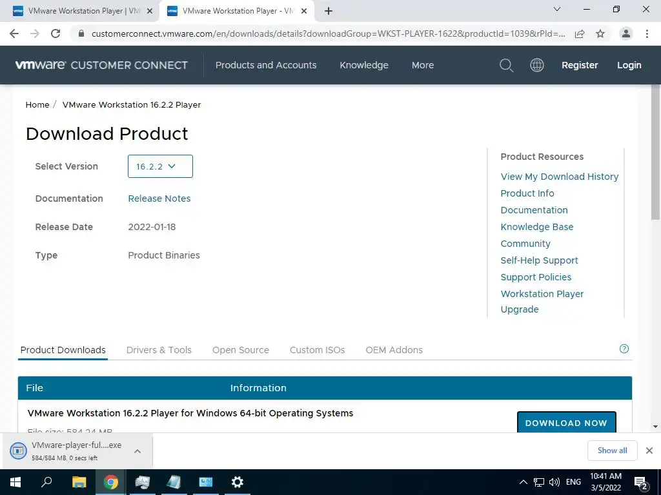The width and height of the screenshot is (661, 495).
Task: Open the Support Policies link
Action: coord(536,277)
